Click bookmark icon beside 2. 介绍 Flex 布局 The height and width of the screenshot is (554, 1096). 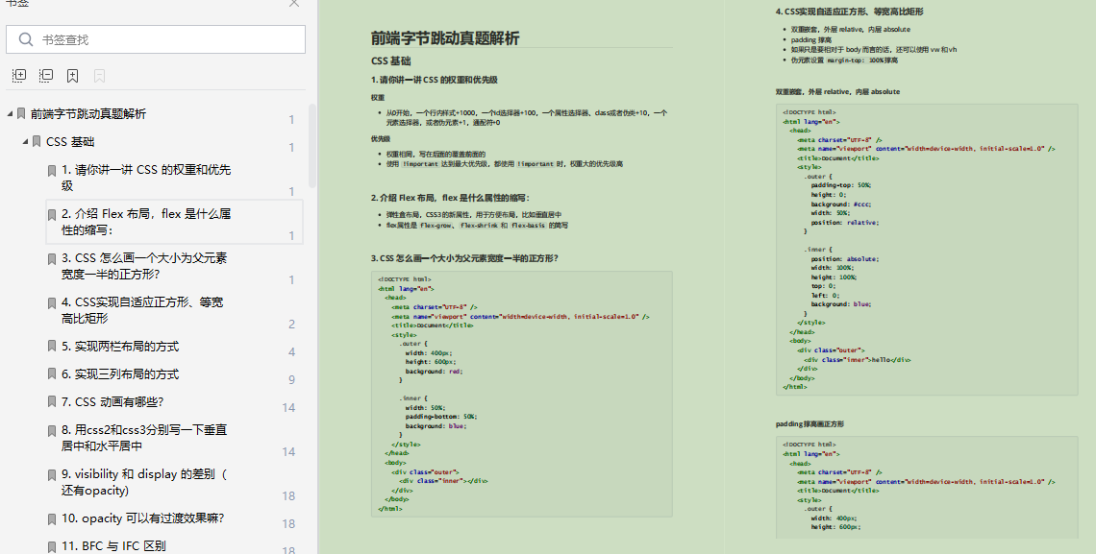point(52,215)
